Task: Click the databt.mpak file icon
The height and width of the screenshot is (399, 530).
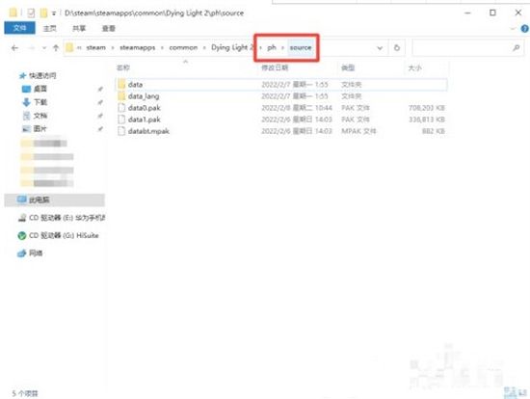Action: (121, 131)
